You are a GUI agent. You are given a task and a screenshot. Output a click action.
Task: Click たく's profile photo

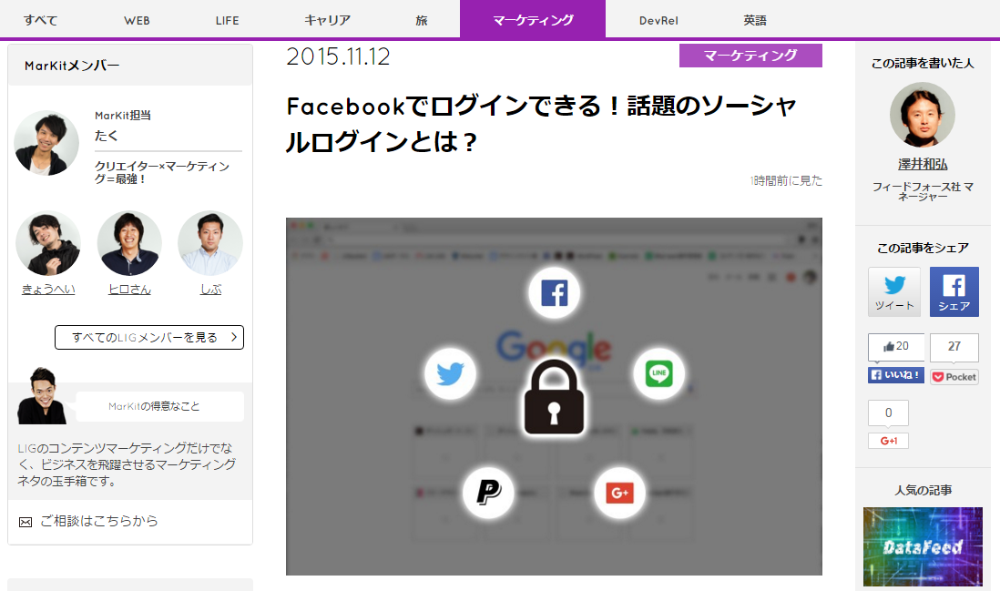[46, 143]
